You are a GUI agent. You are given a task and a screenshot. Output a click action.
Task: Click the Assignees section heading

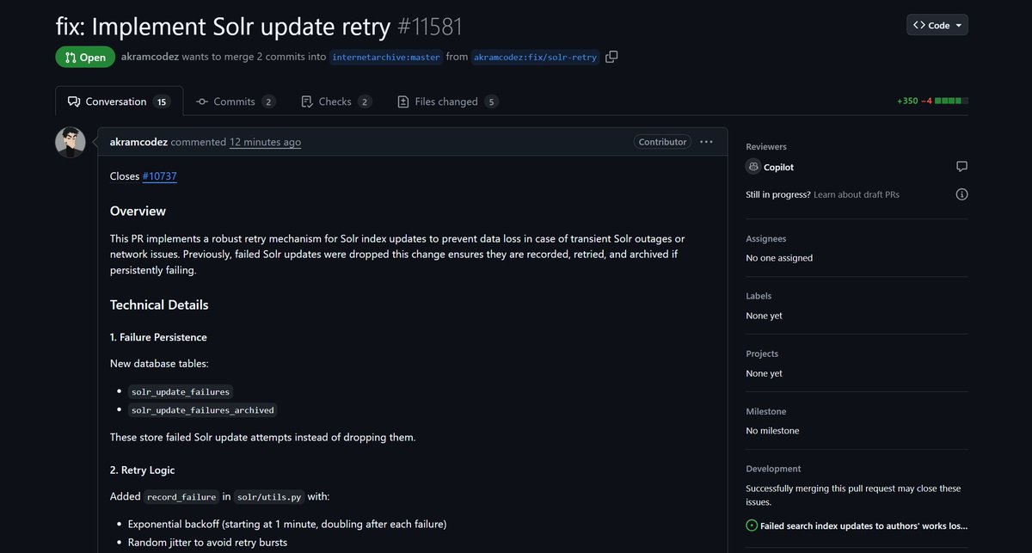click(766, 239)
